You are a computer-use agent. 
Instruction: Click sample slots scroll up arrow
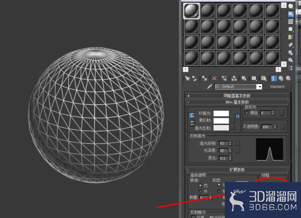[284, 5]
